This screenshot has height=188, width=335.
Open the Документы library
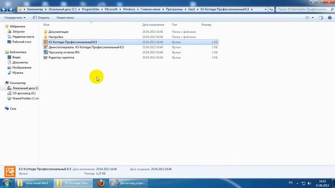click(x=20, y=62)
